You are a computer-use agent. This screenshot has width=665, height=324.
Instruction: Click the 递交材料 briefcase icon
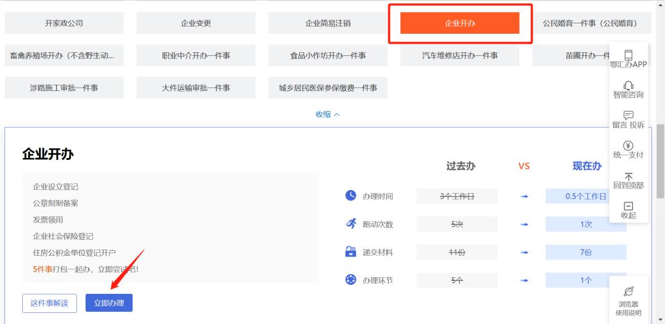click(351, 252)
